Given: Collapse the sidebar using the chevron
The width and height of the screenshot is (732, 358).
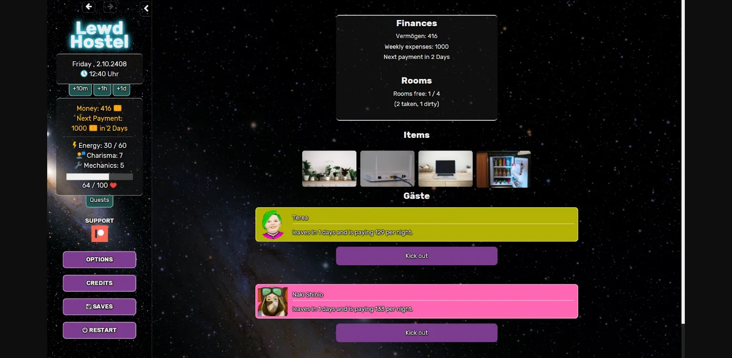Looking at the screenshot, I should click(x=145, y=9).
